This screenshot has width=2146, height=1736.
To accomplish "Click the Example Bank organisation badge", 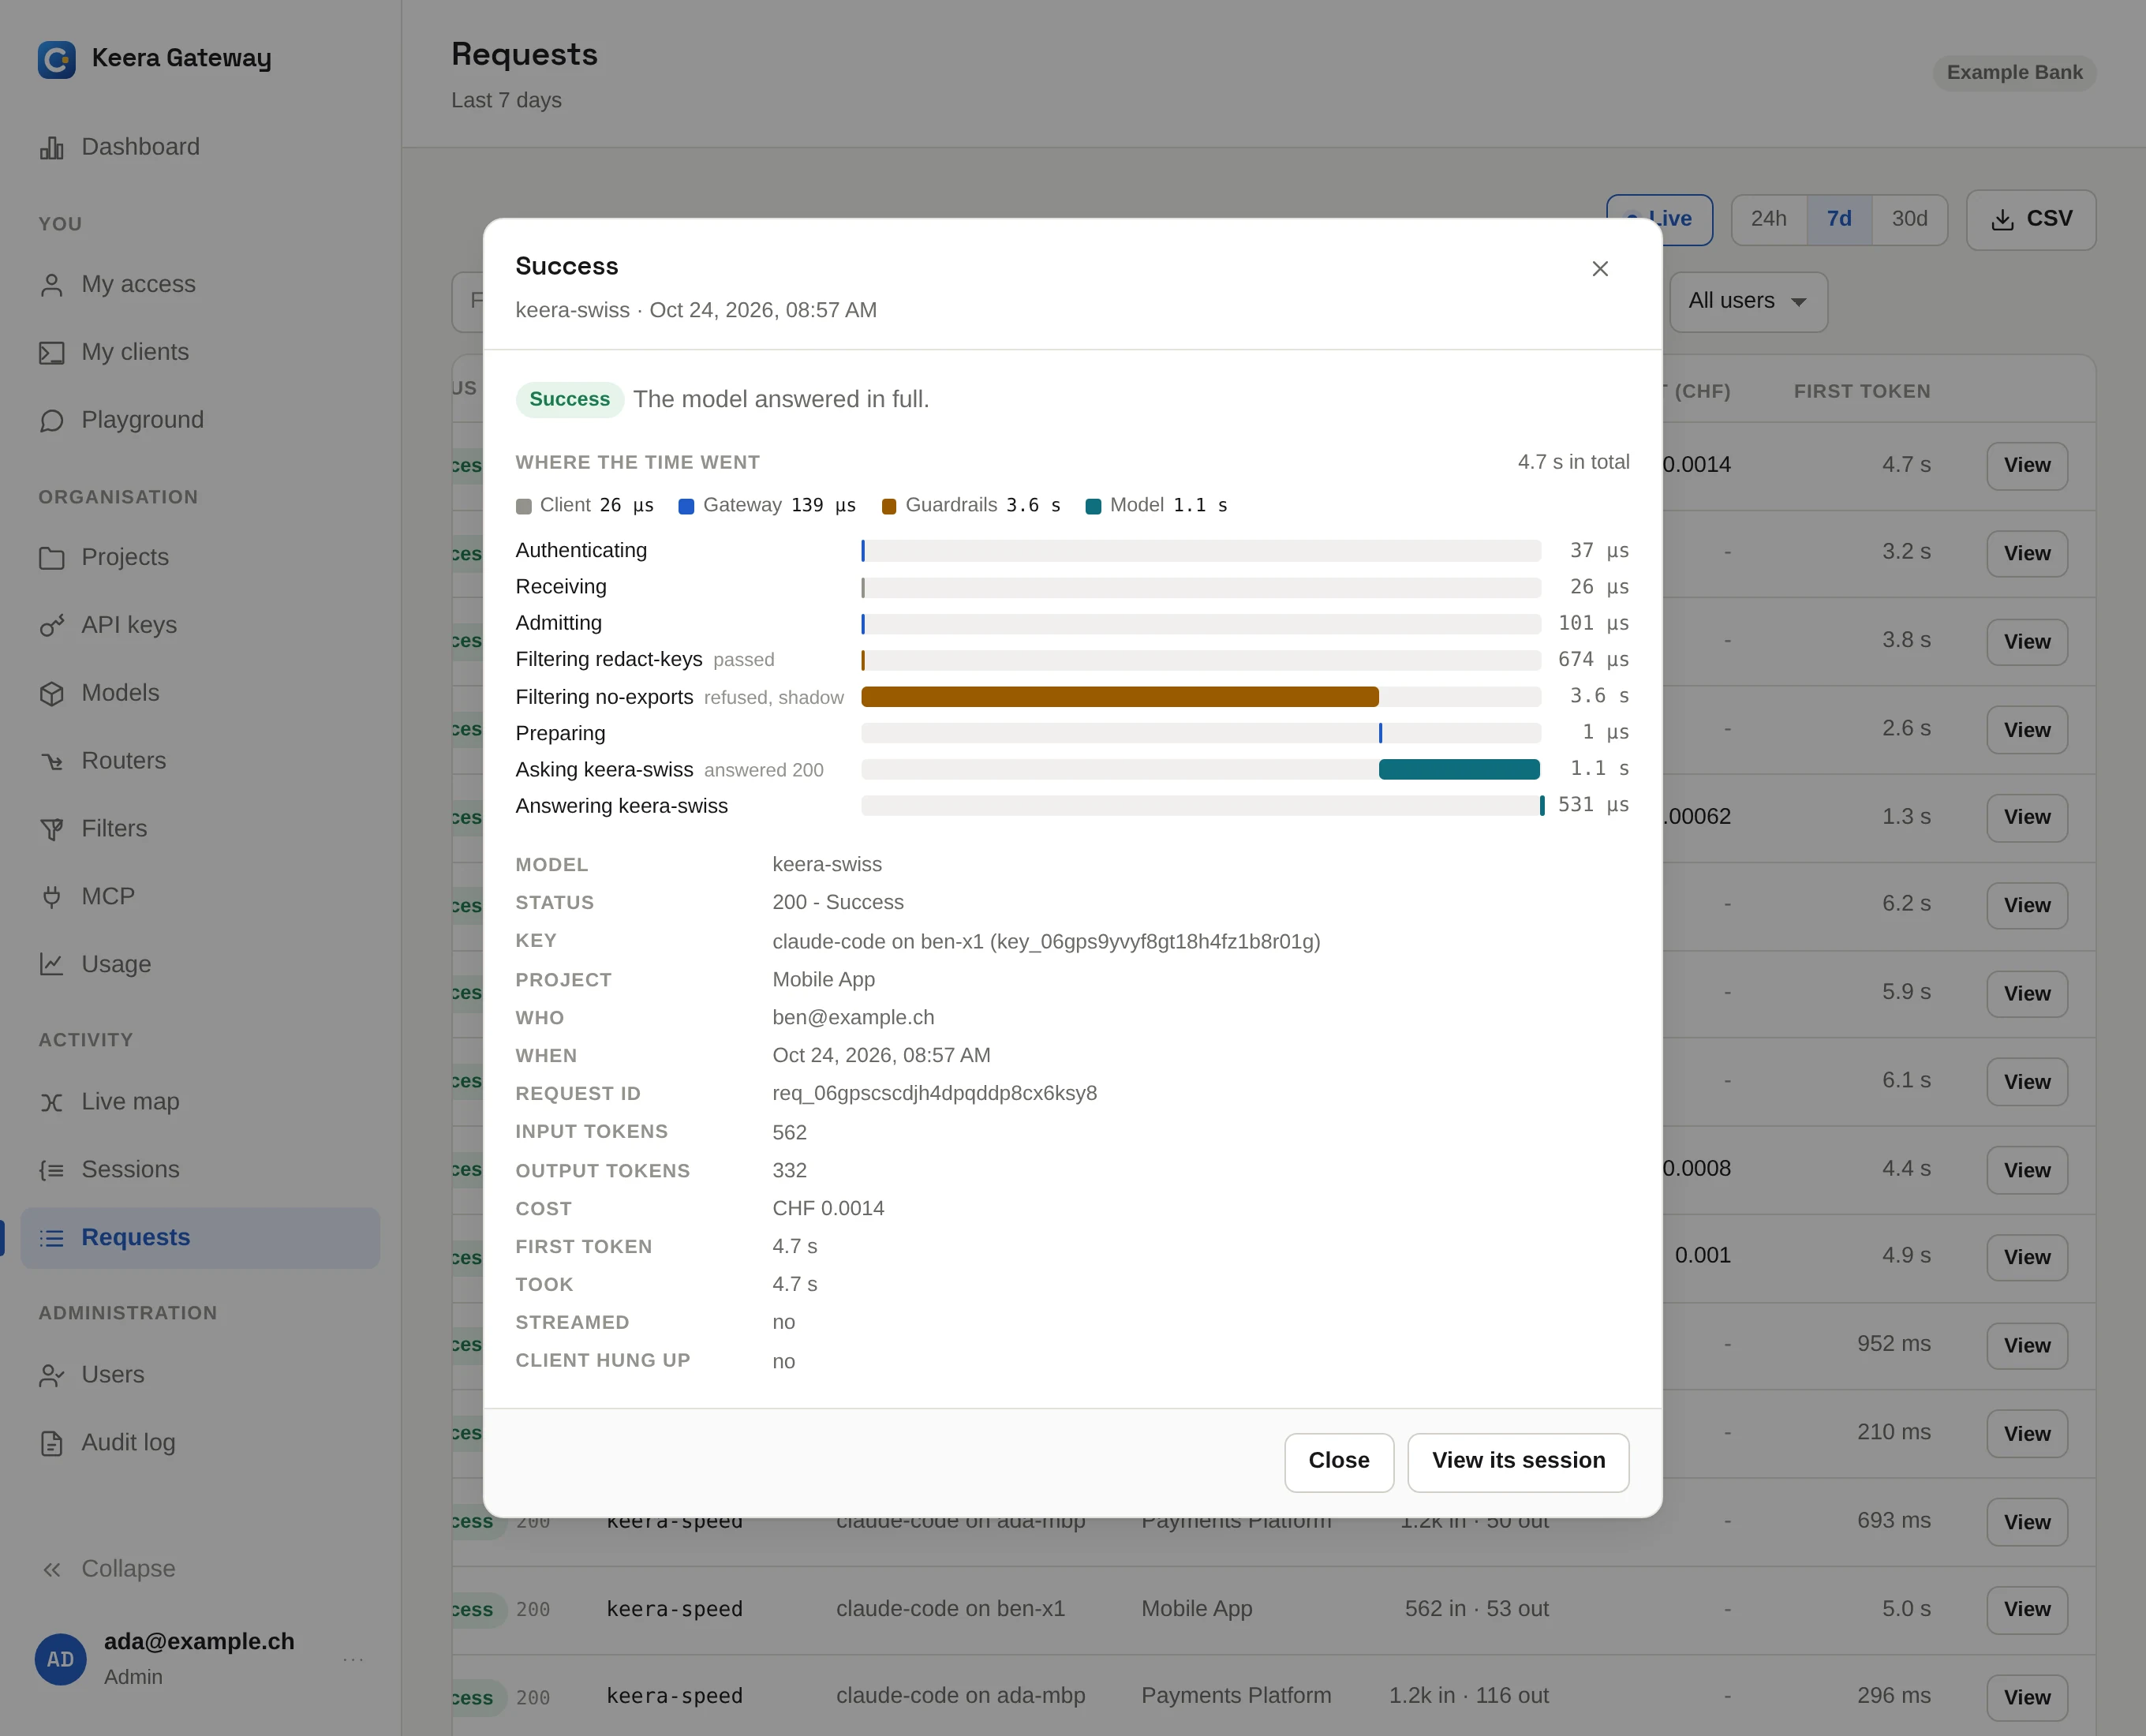I will click(x=2014, y=73).
